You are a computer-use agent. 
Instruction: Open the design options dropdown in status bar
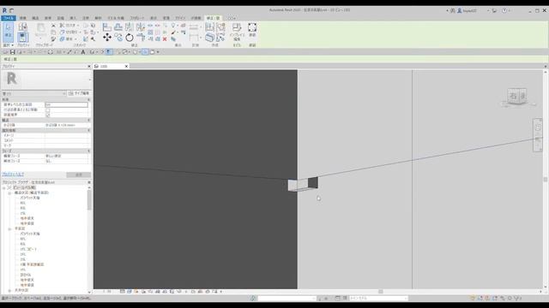(378, 299)
